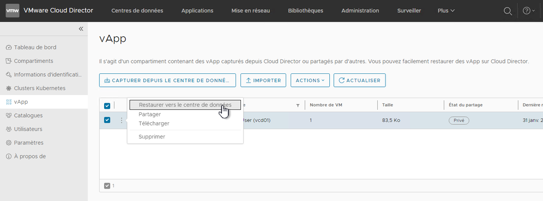Screen dimensions: 543x201
Task: Click the Paramètres gear icon
Action: click(x=9, y=143)
